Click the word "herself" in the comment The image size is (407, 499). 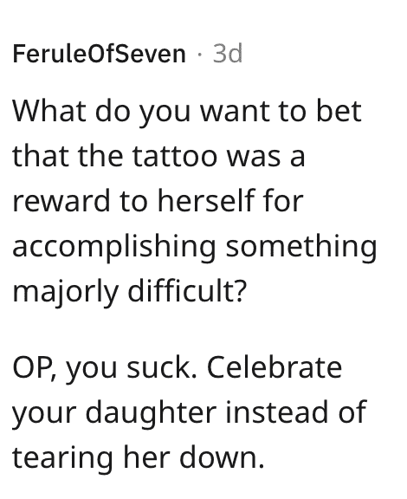tap(206, 200)
